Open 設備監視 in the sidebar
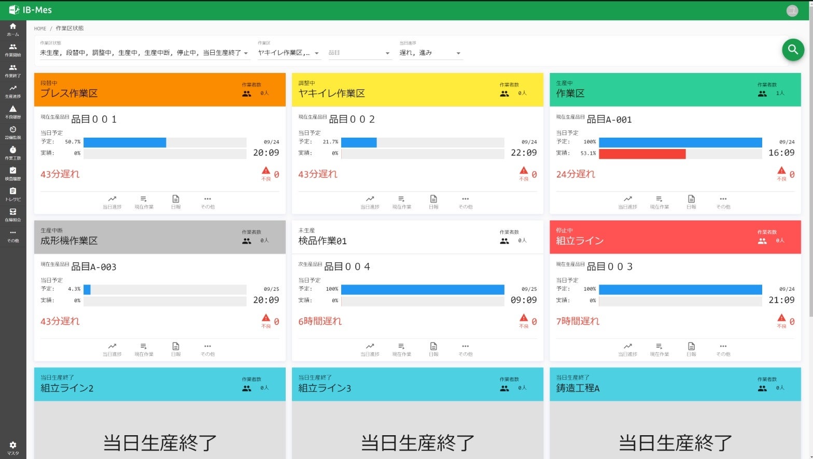Image resolution: width=813 pixels, height=459 pixels. (13, 132)
